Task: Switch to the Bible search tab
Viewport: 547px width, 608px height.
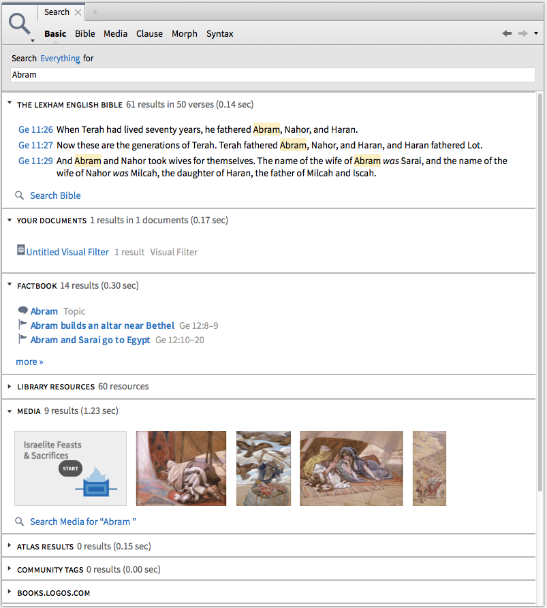Action: point(85,33)
